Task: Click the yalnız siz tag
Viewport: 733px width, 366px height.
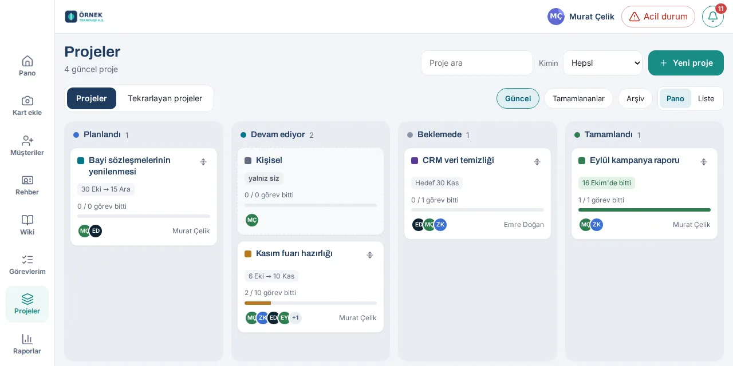Action: coord(264,178)
